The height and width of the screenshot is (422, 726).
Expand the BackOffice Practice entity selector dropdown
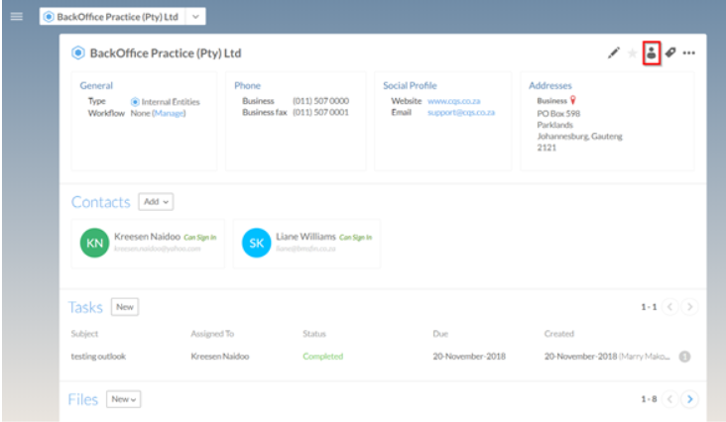[x=195, y=17]
